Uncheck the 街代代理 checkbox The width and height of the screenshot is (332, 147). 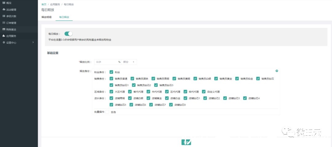pos(185,92)
